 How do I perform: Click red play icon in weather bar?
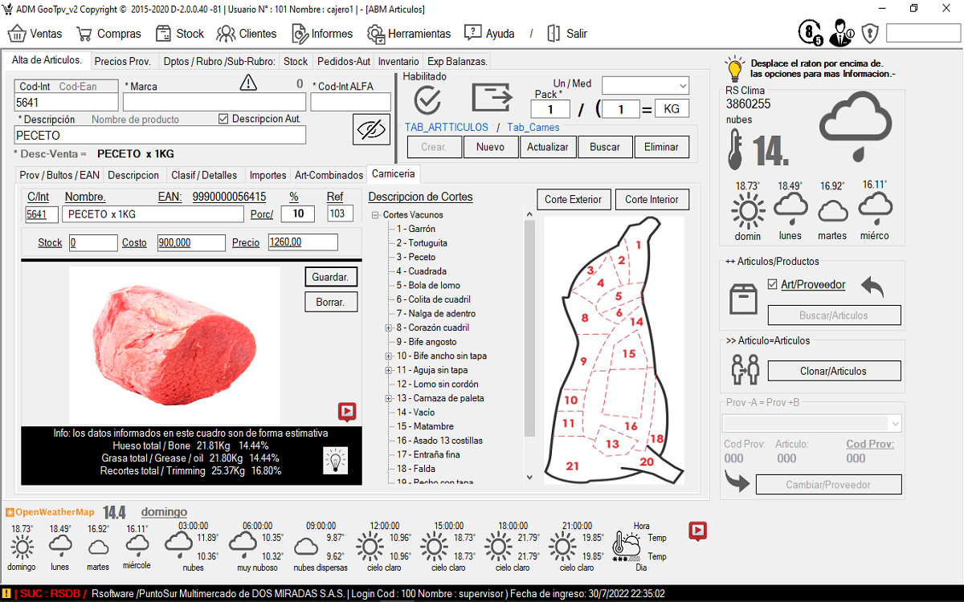[x=698, y=531]
